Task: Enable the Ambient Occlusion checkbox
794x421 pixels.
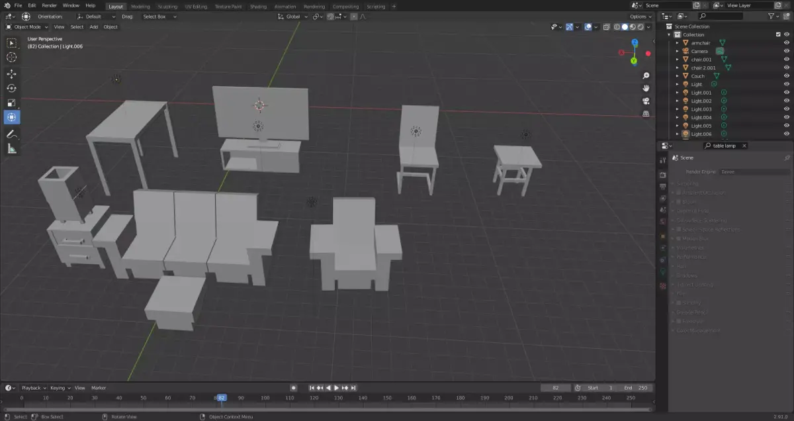Action: click(x=679, y=193)
